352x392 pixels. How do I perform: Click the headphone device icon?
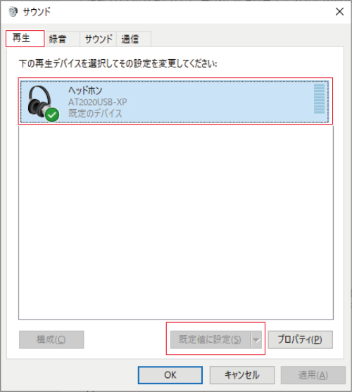click(40, 102)
